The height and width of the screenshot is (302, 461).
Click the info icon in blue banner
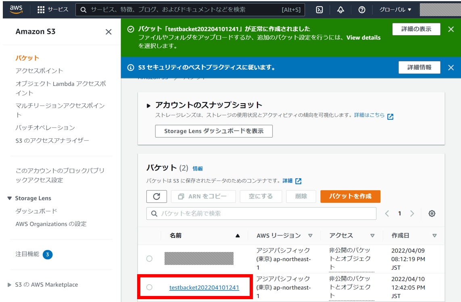pyautogui.click(x=131, y=68)
